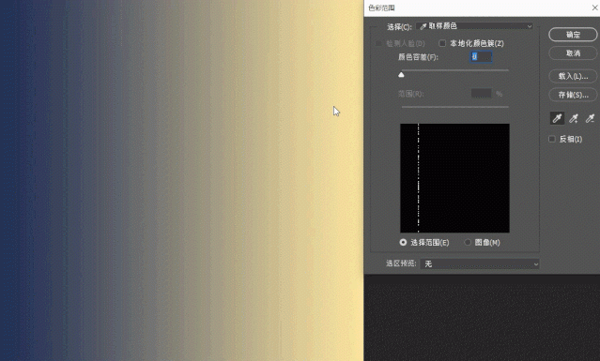
Task: Click the 载入 button
Action: 573,76
